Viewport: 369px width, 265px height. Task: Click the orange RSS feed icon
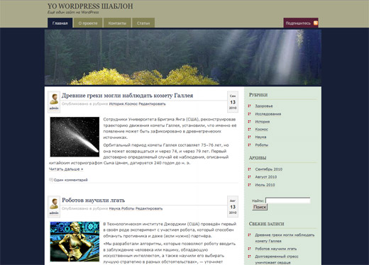(x=316, y=23)
